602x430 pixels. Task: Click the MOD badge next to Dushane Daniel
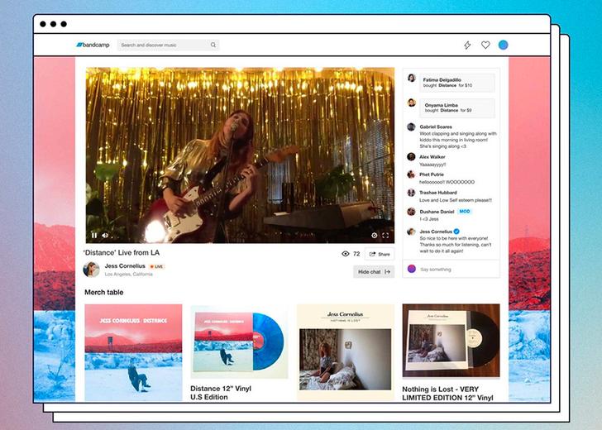(x=465, y=212)
